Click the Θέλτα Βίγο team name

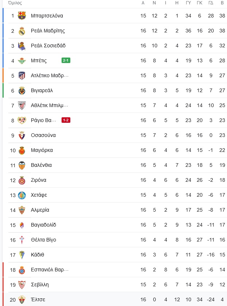[43, 240]
